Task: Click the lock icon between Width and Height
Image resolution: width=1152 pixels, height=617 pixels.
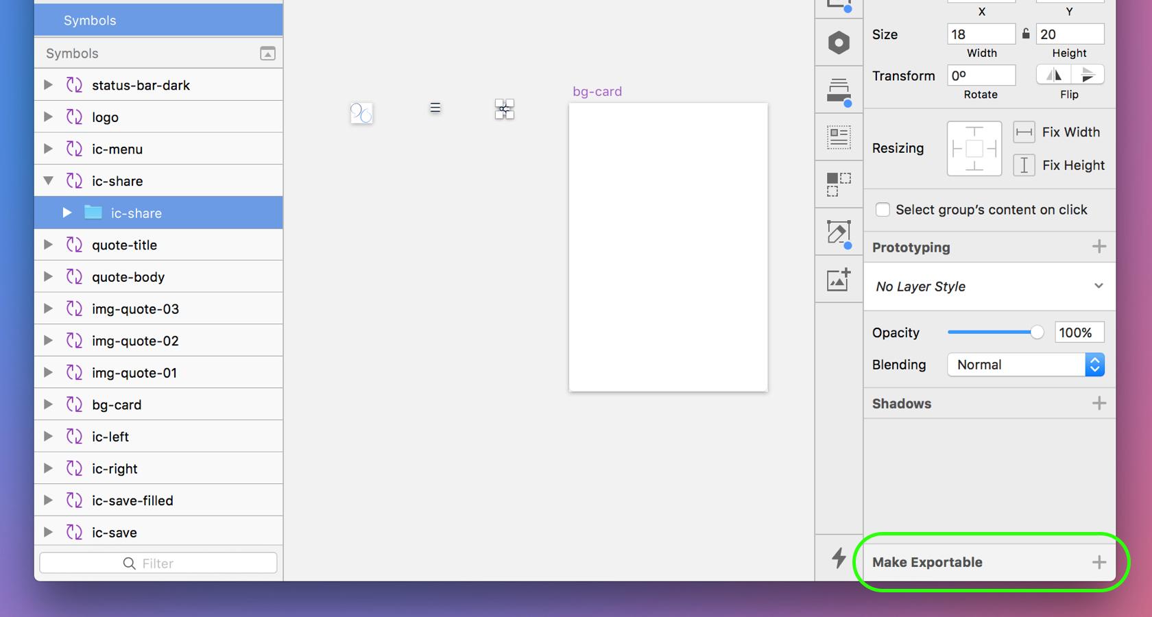Action: click(x=1025, y=34)
